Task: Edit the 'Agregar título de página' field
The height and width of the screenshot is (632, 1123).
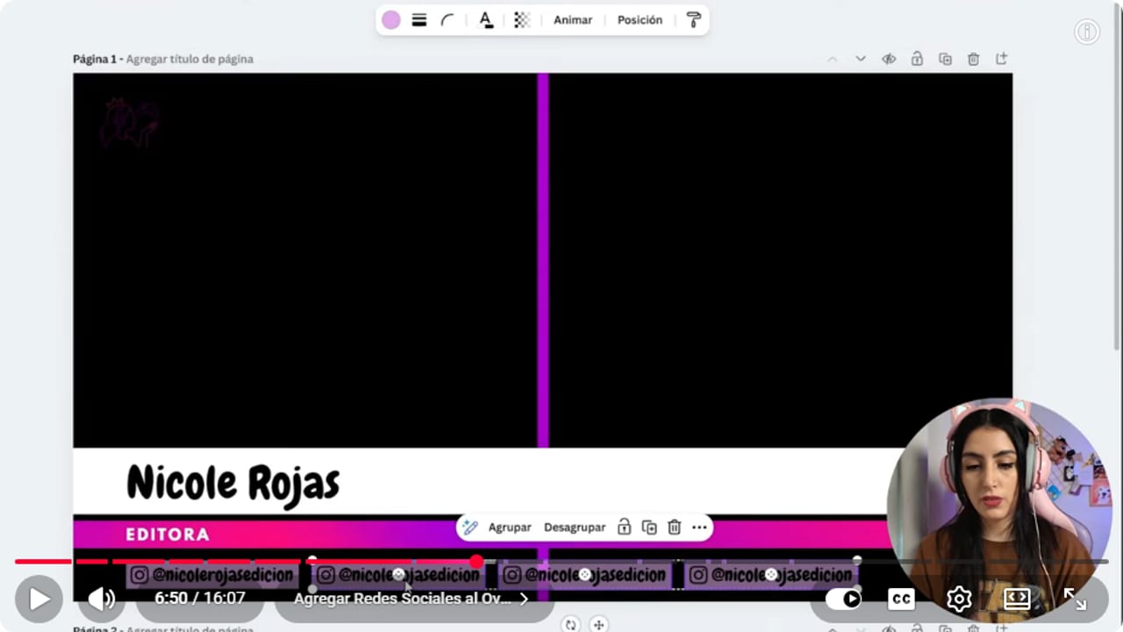Action: pyautogui.click(x=190, y=59)
